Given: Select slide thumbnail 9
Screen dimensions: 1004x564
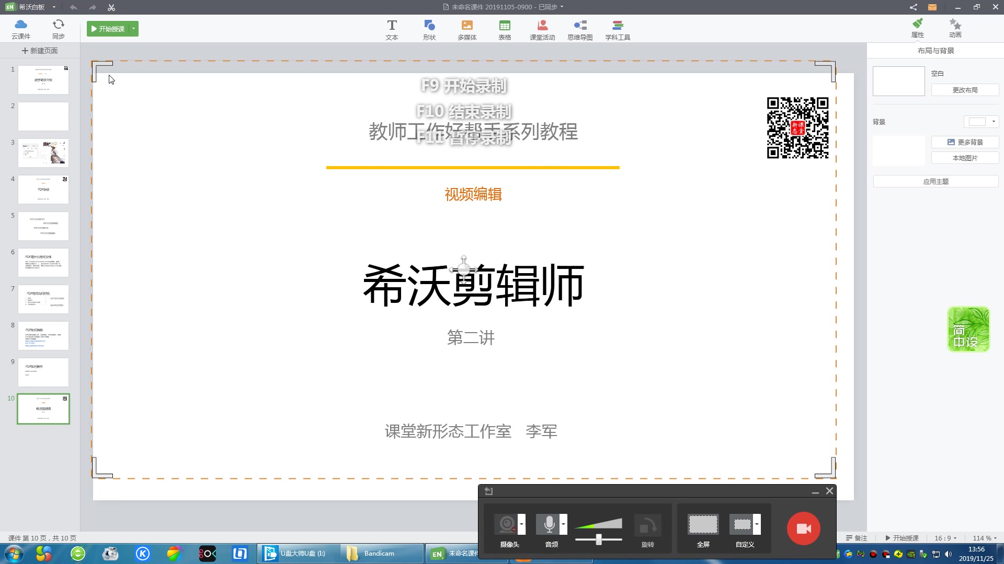Looking at the screenshot, I should pos(43,372).
